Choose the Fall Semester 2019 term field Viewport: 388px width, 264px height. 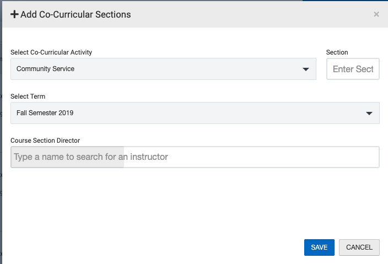pos(195,113)
